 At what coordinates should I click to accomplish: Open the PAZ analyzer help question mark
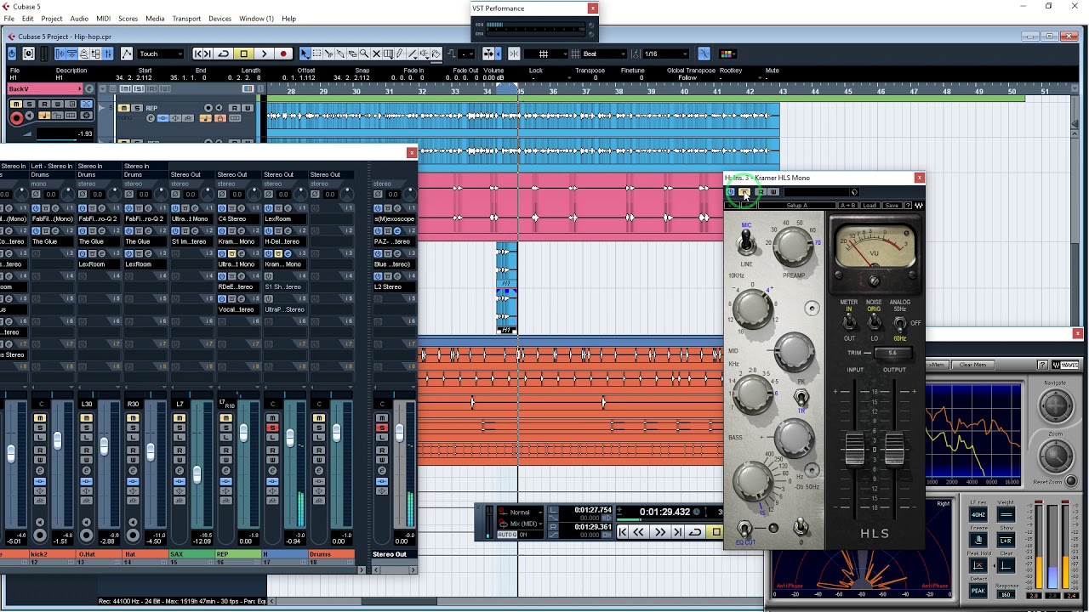[1042, 365]
